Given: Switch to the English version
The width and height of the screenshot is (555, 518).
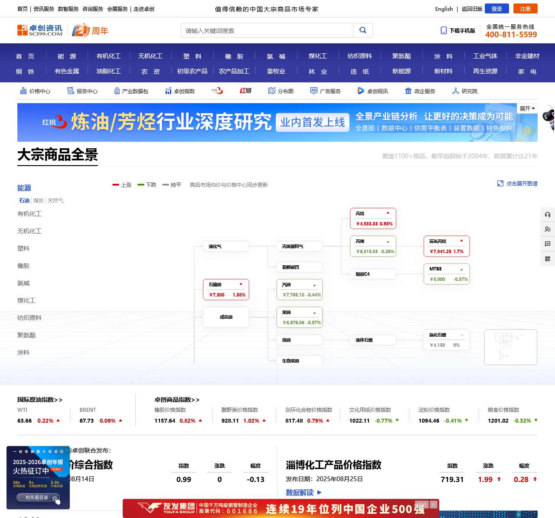Looking at the screenshot, I should pyautogui.click(x=444, y=9).
